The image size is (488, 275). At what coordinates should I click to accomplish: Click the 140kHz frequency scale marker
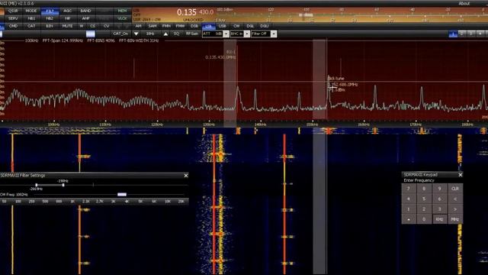[260, 125]
